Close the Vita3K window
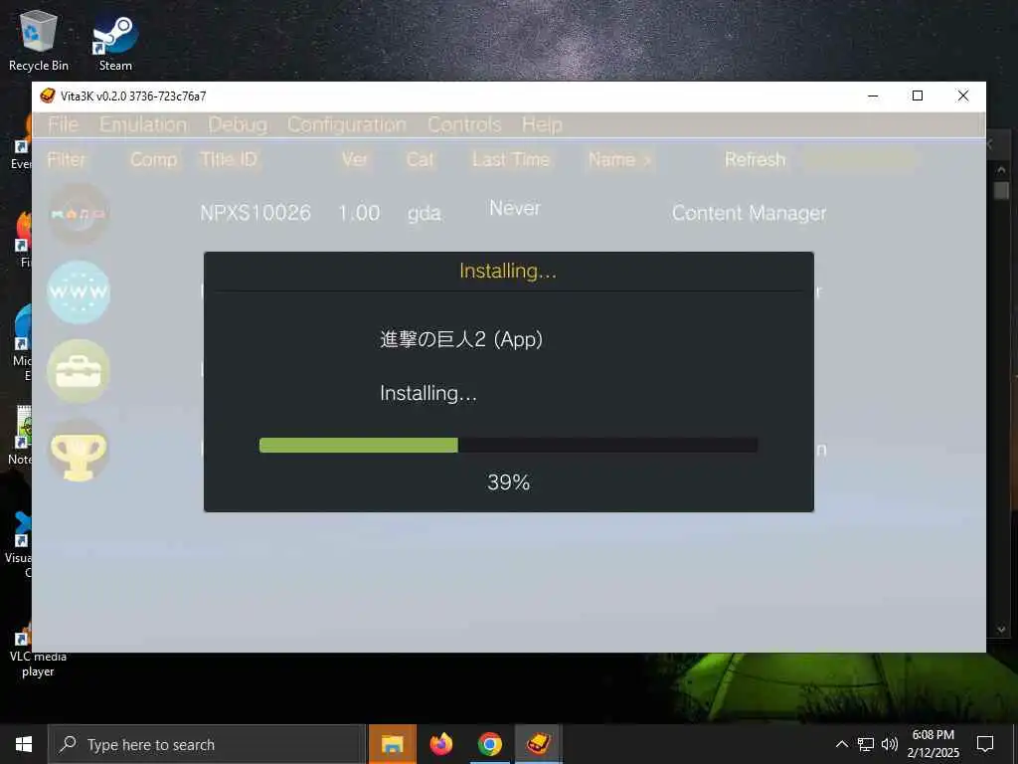Viewport: 1018px width, 764px height. [x=962, y=96]
